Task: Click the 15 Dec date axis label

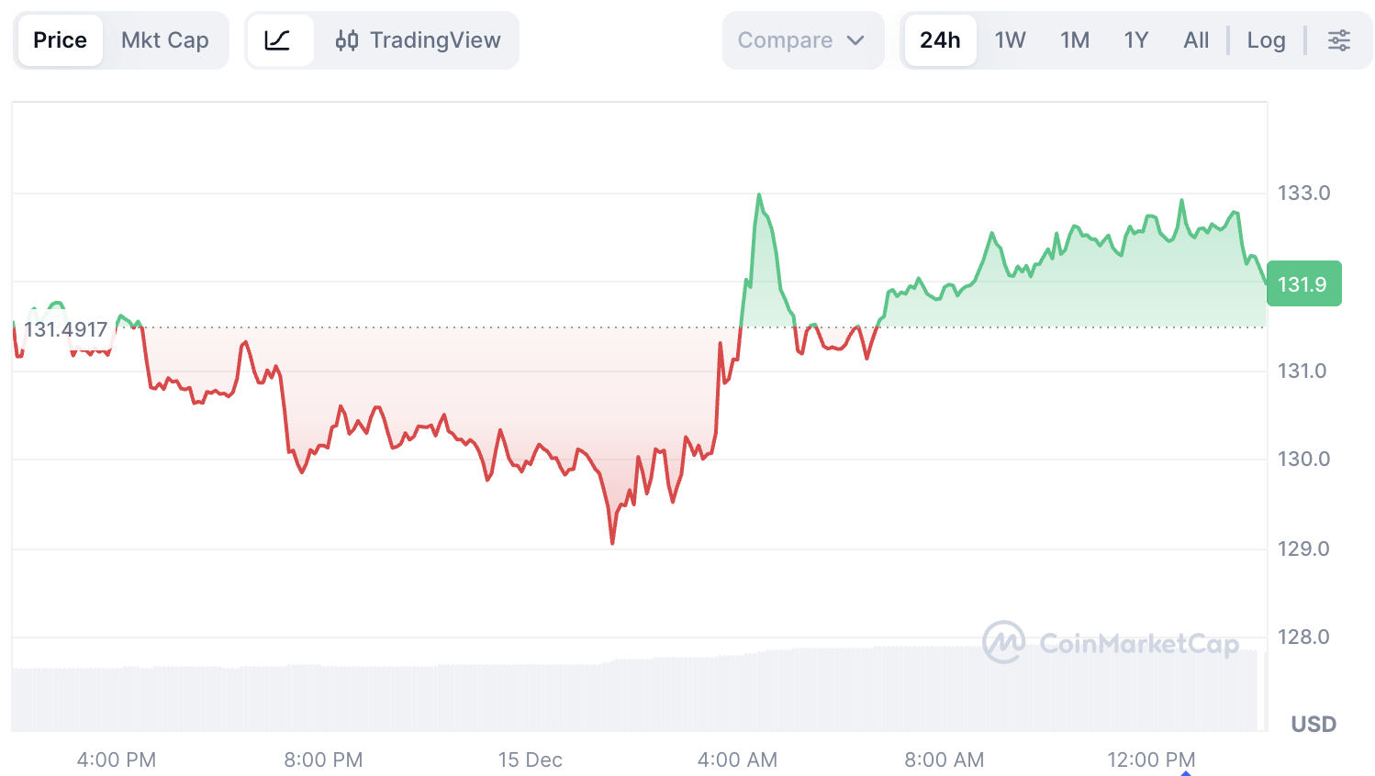Action: 530,759
